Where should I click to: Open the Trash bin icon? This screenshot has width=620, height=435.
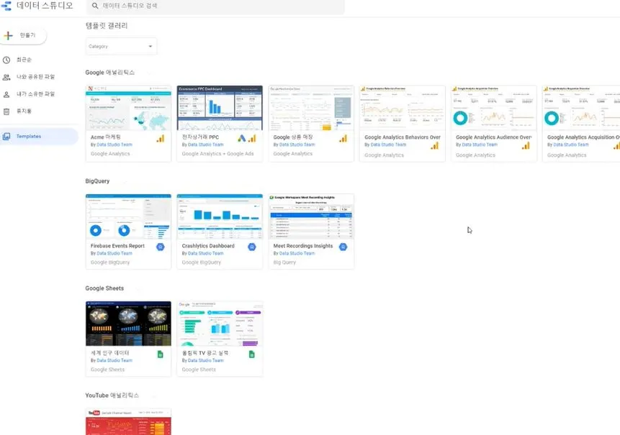6,111
